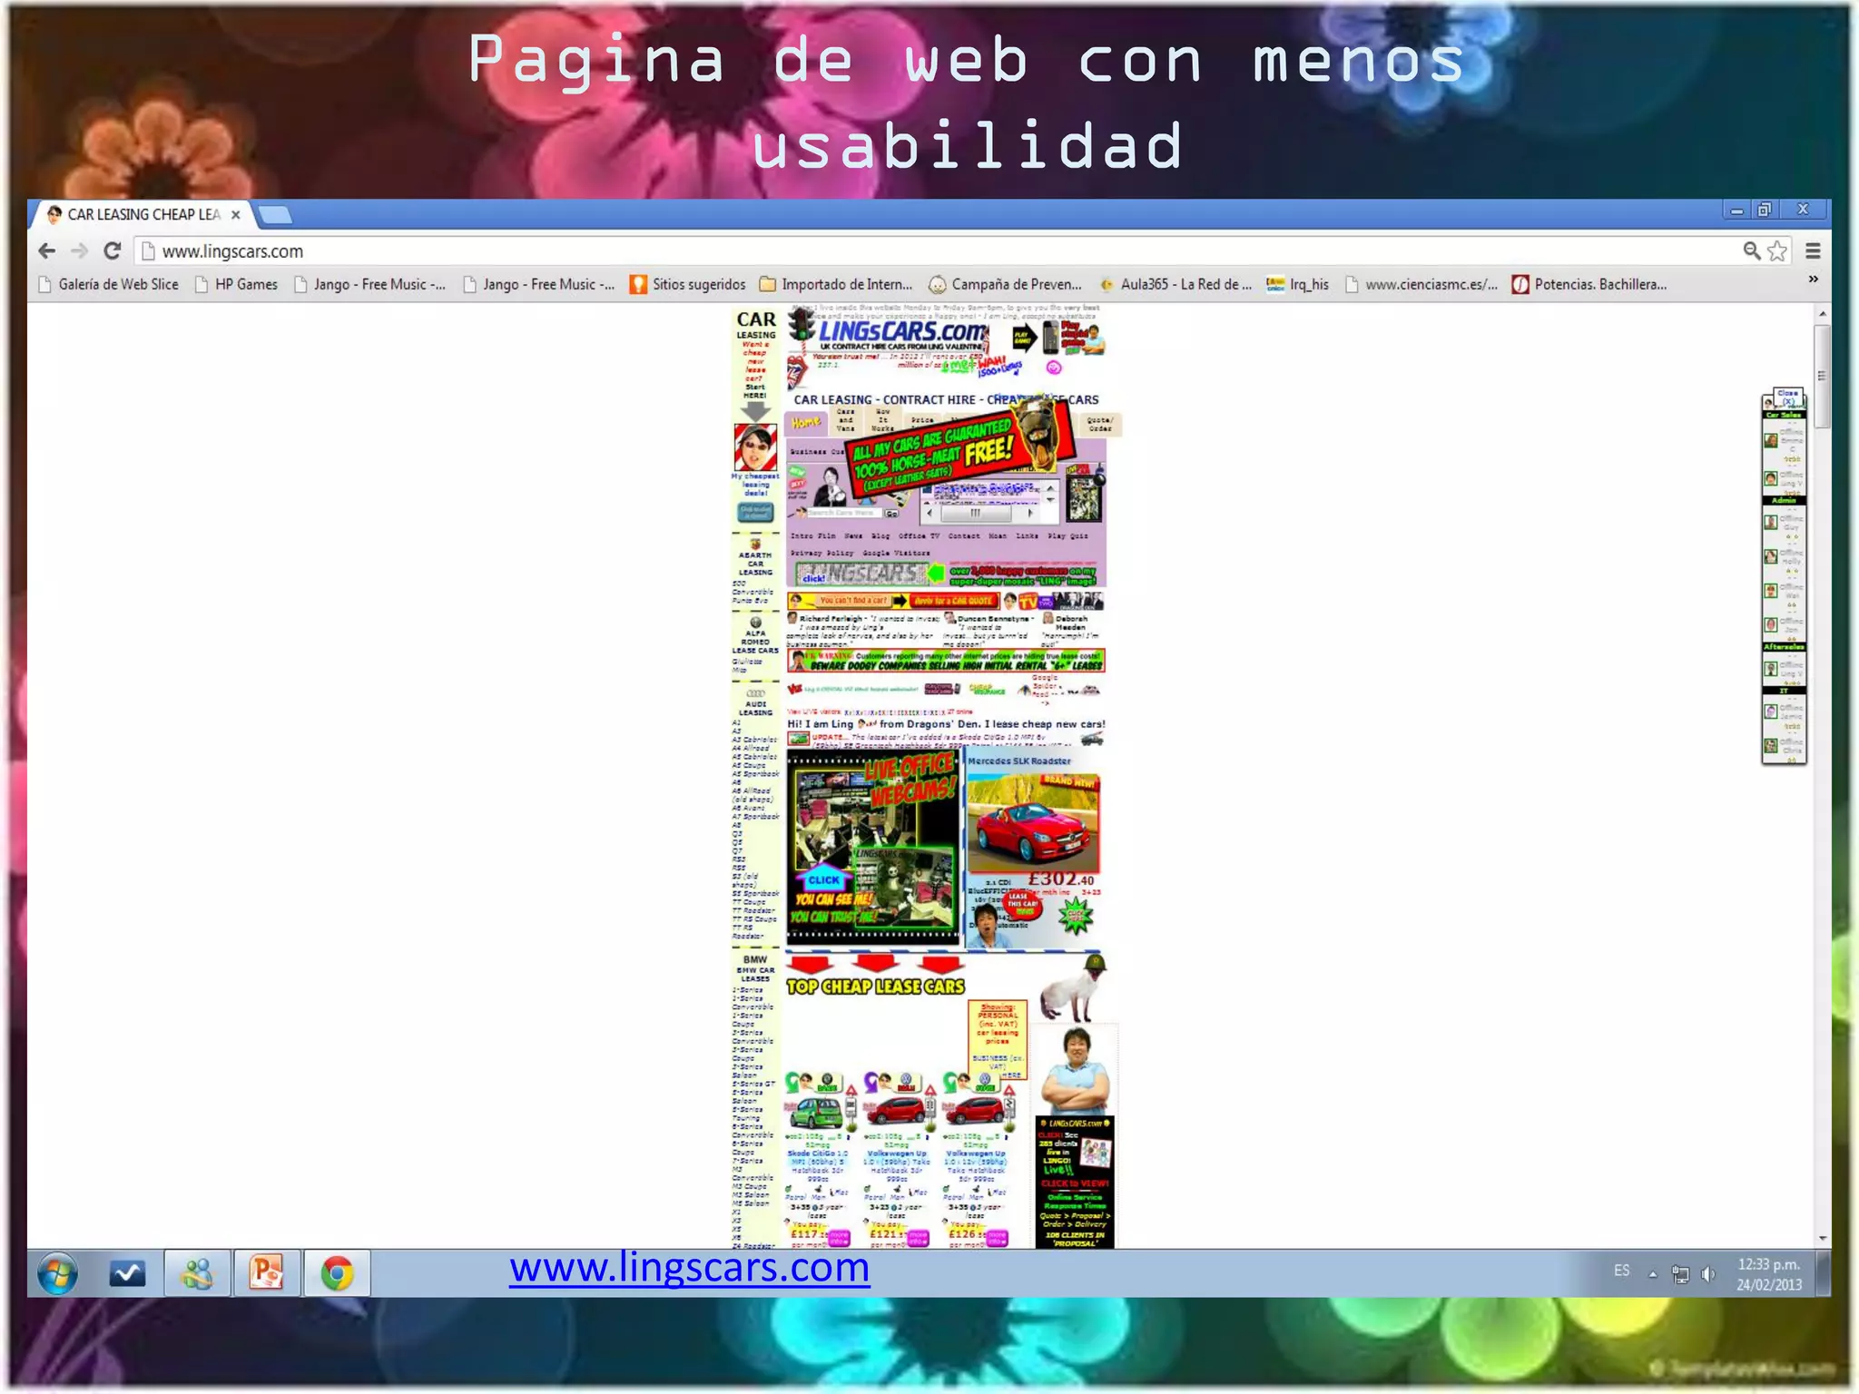1859x1394 pixels.
Task: Open the checkmark app in the taskbar
Action: [127, 1274]
